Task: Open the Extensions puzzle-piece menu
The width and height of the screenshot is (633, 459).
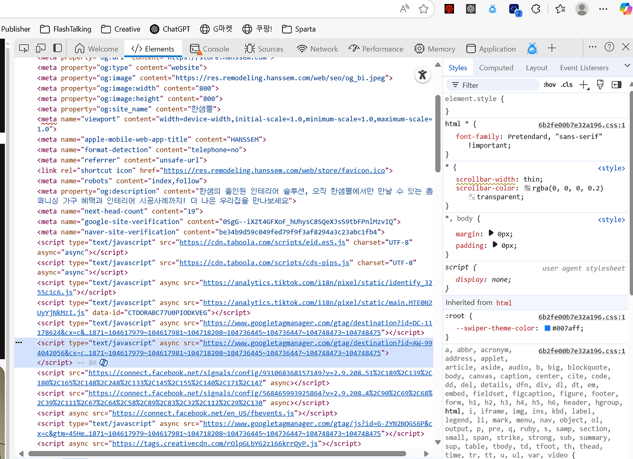Action: [x=536, y=9]
